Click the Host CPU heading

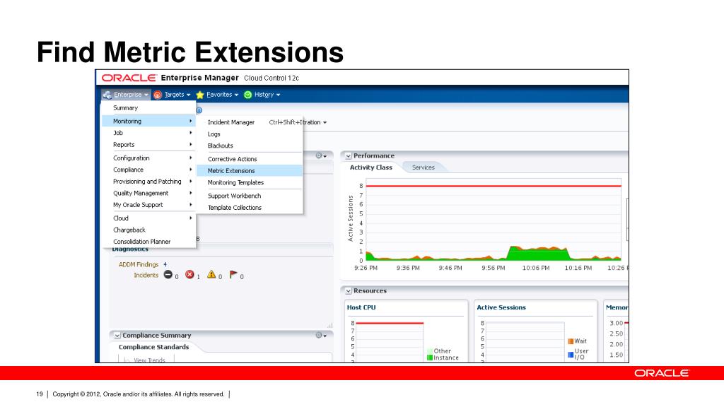coord(361,307)
